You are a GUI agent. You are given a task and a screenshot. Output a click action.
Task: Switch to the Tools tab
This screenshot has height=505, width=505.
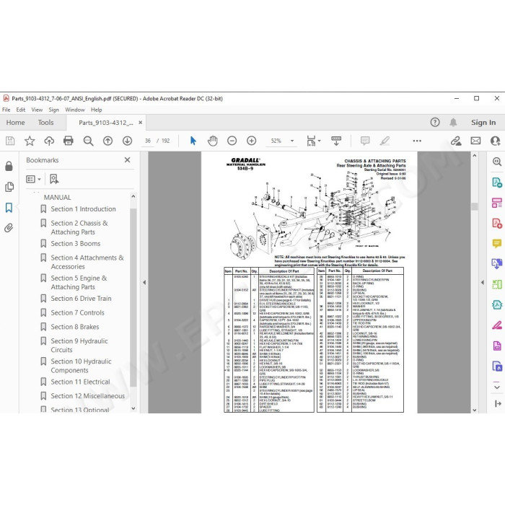point(45,123)
